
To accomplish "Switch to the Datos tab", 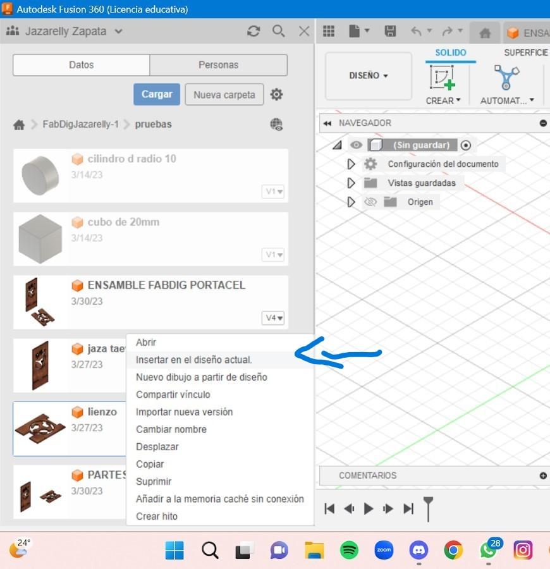I will click(82, 65).
